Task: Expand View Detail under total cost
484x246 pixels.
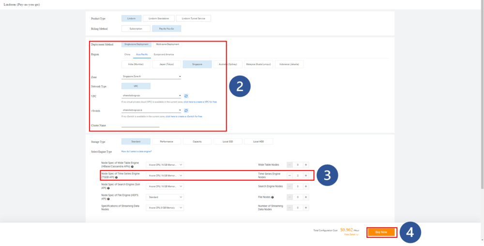Action: coord(351,234)
